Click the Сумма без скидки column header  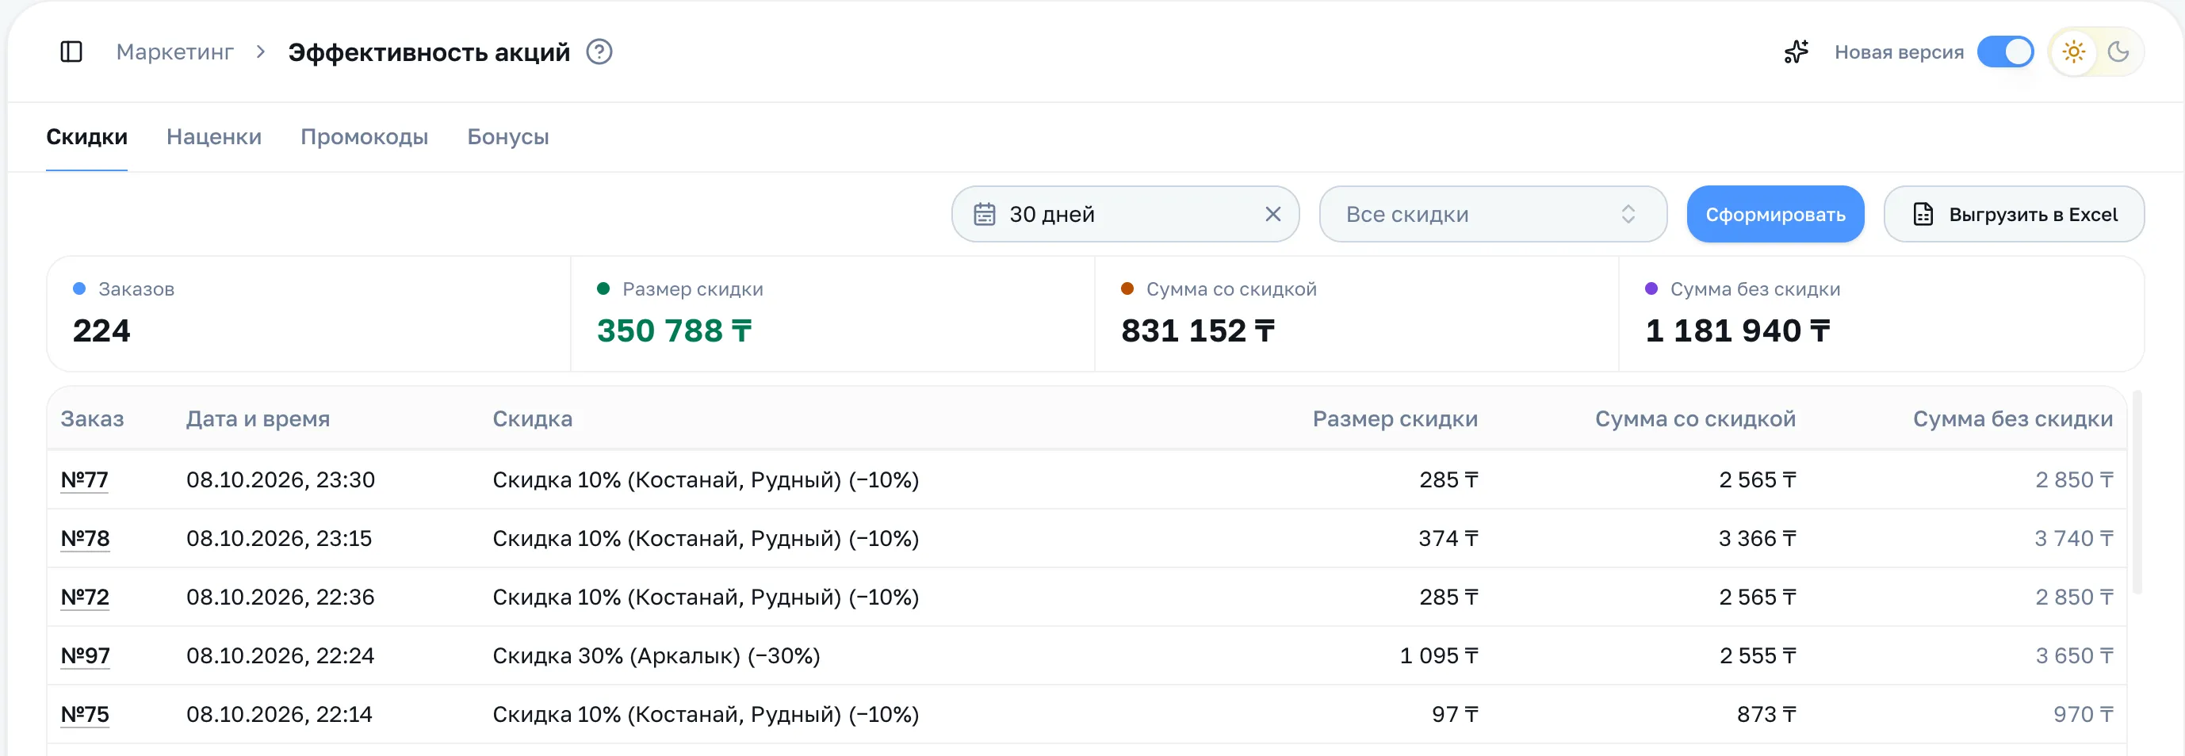[x=2012, y=418]
